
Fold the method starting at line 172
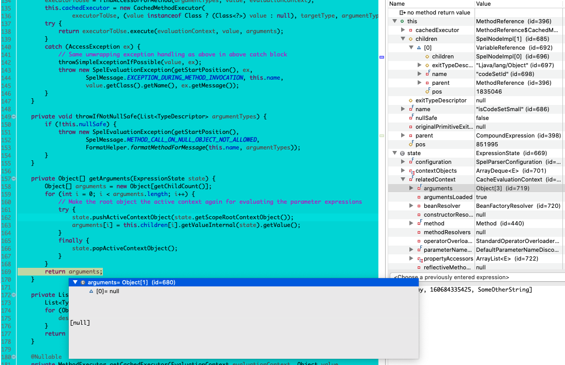pos(13,295)
